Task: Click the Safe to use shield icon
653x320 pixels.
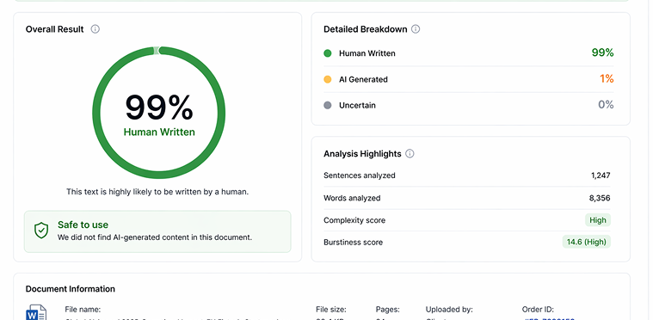Action: 41,231
